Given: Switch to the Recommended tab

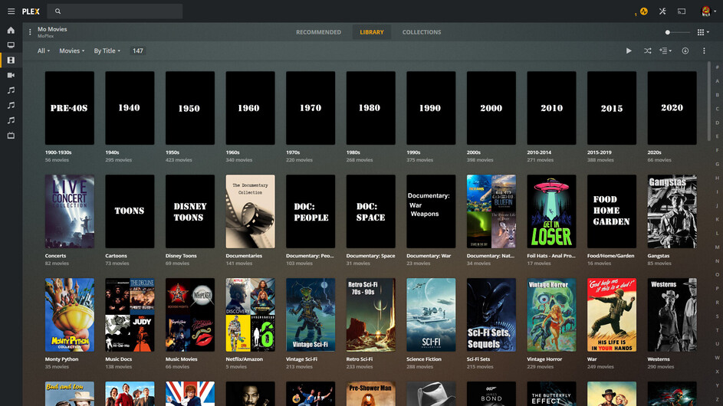Looking at the screenshot, I should click(x=319, y=32).
